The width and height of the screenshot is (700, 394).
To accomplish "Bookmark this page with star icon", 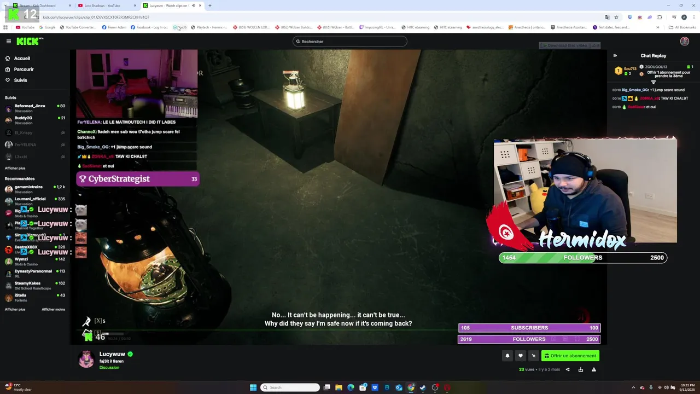I will (x=616, y=17).
